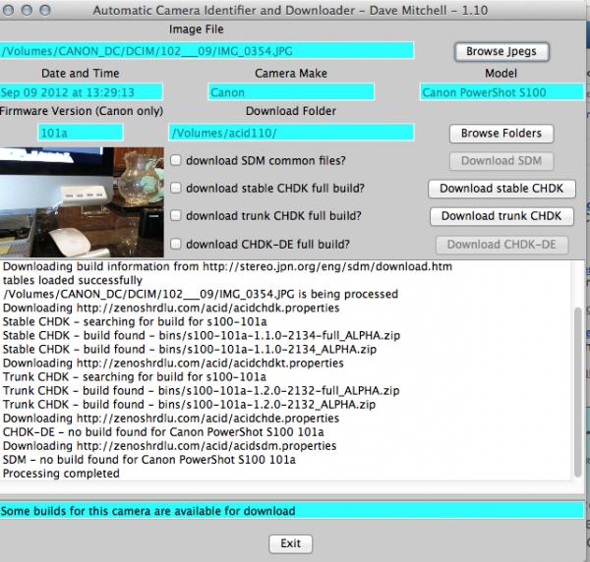590x562 pixels.
Task: Click log line with acidsdm.properties URL
Action: click(x=169, y=446)
